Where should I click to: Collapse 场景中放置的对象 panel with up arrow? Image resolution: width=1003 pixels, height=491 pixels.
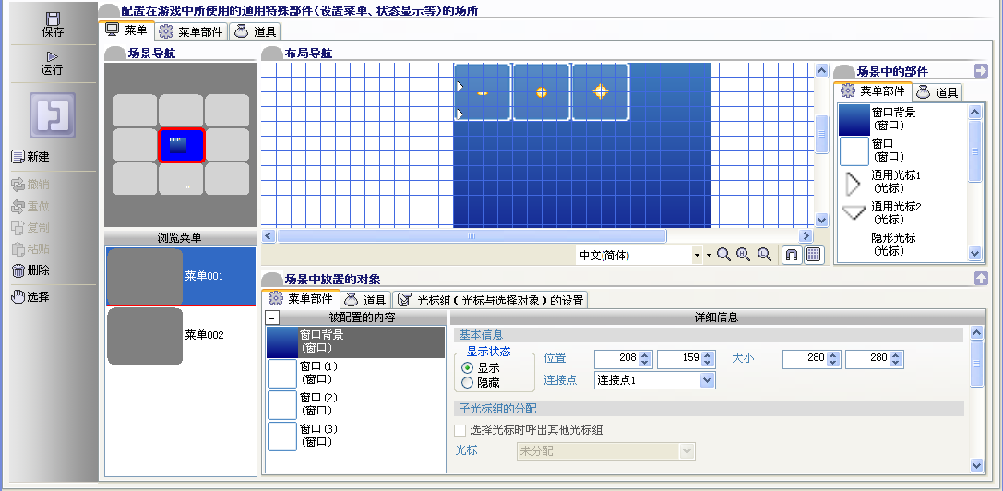981,279
